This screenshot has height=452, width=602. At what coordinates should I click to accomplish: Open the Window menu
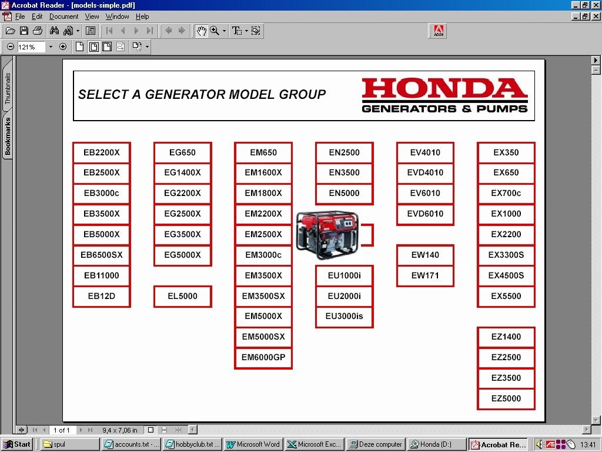pos(117,16)
